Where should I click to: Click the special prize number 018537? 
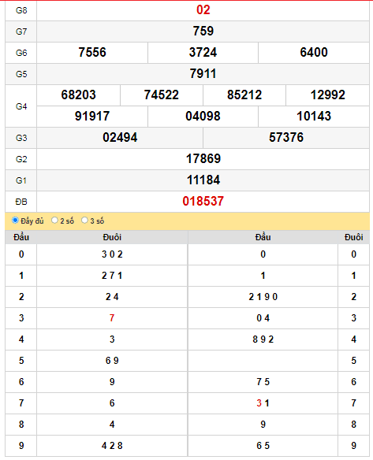click(203, 202)
